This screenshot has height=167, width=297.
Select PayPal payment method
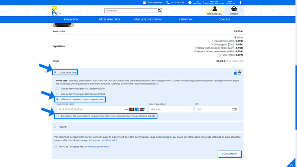coord(55,127)
